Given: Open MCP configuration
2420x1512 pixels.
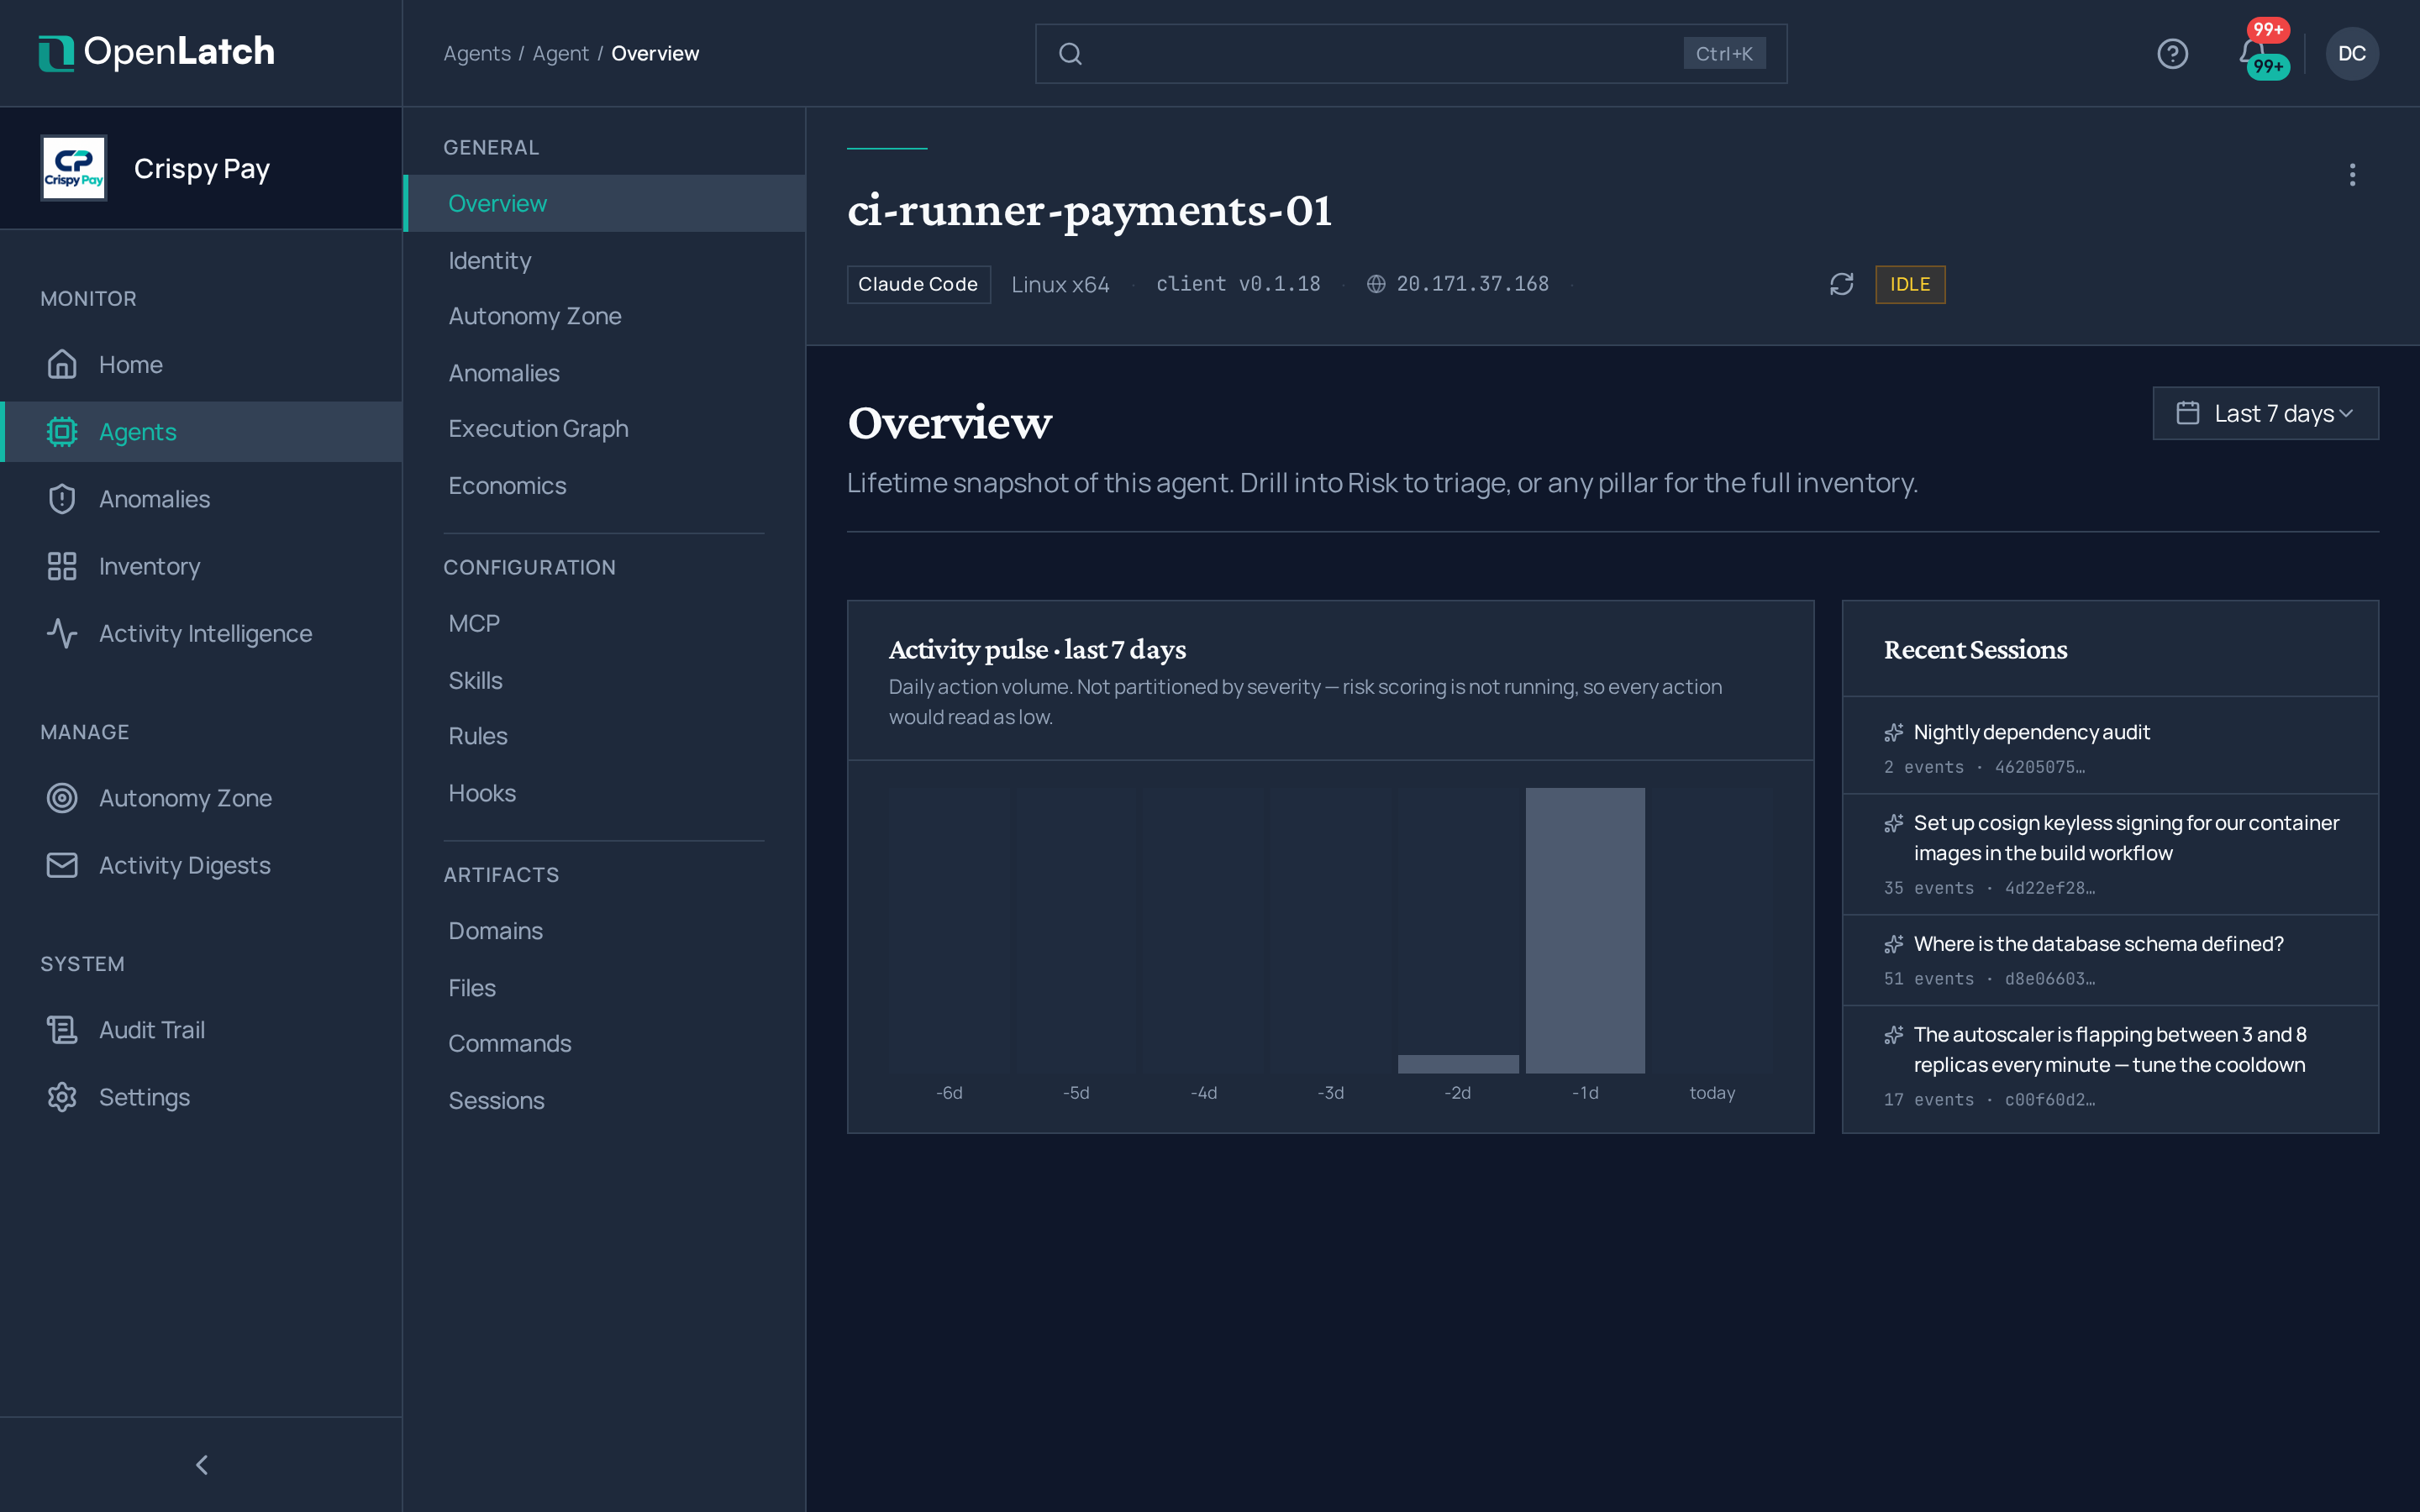Looking at the screenshot, I should tap(605, 623).
